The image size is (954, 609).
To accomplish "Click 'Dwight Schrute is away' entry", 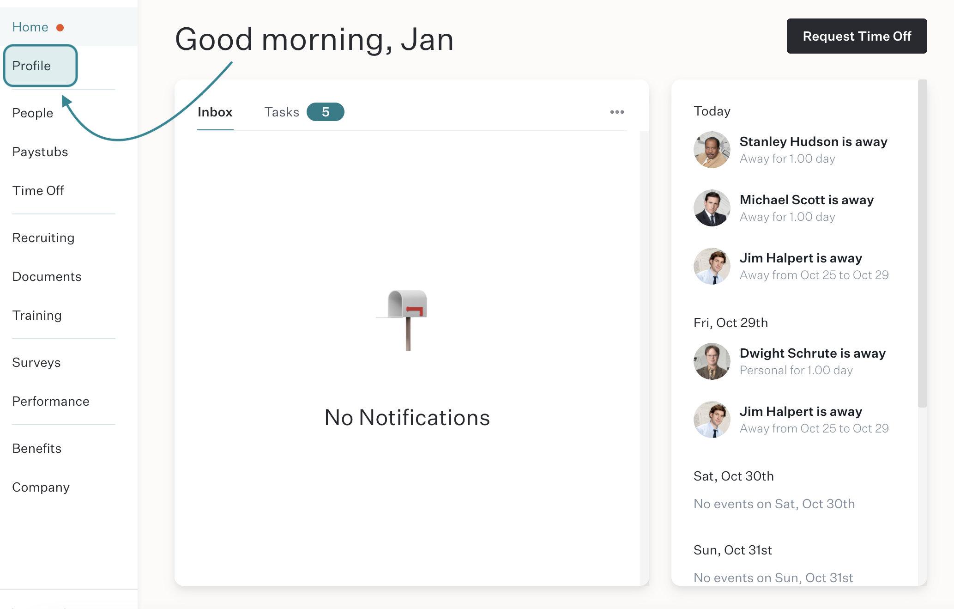I will [812, 353].
